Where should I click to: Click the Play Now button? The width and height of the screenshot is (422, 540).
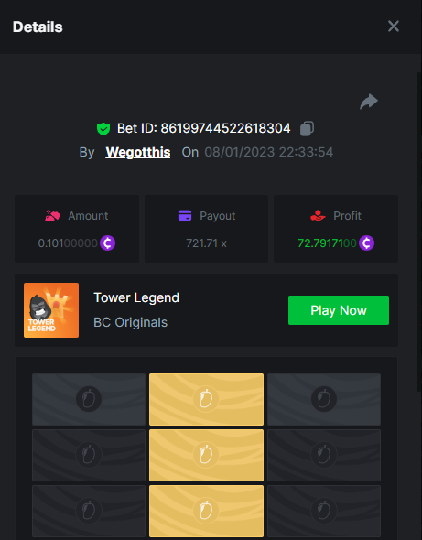[339, 310]
